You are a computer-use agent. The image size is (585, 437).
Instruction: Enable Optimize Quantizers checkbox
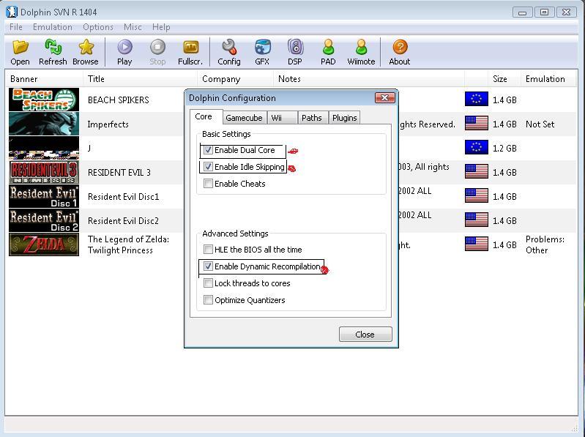pos(208,300)
